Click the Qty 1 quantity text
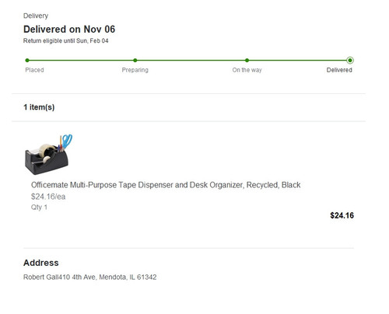 point(39,208)
